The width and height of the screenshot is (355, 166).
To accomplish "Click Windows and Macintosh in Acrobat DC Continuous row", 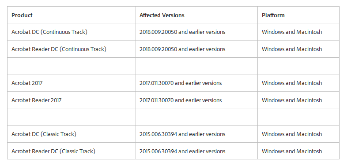I will point(292,32).
